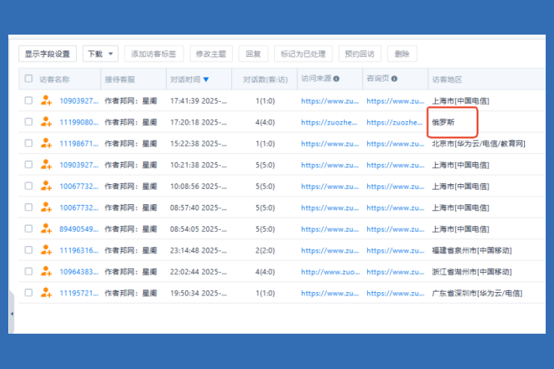Click info icon next to 访问来源 header

tap(337, 79)
